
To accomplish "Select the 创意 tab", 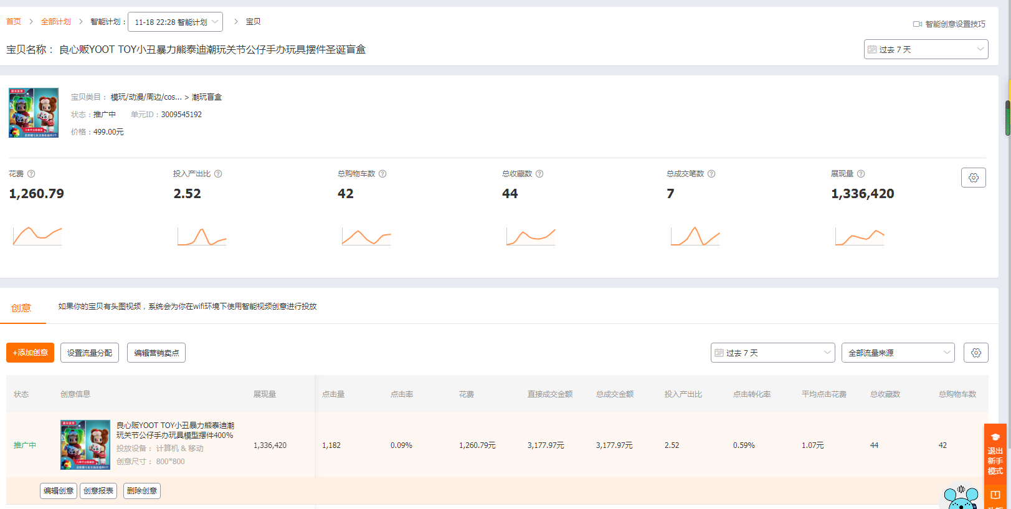I will coord(21,308).
